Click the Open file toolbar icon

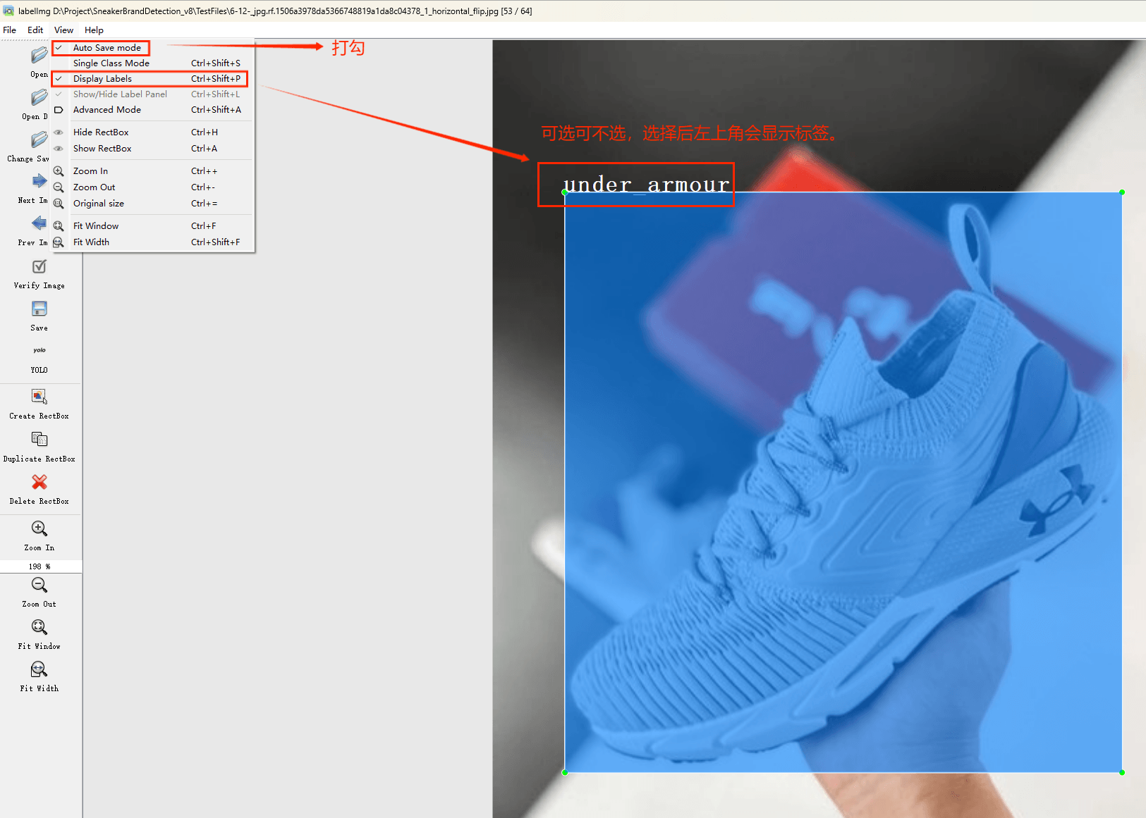[x=39, y=55]
